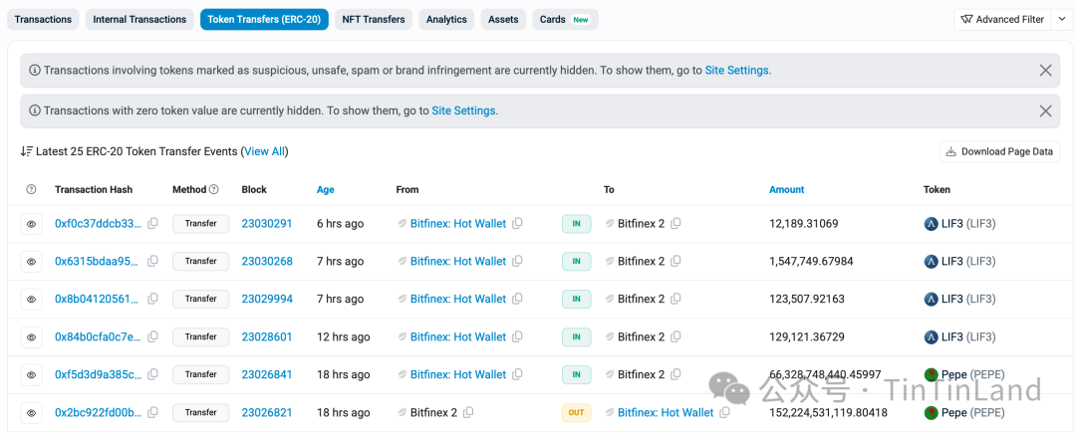Open Pepe token in 66,328,748,440.45997 row
The image size is (1076, 433).
click(x=964, y=374)
